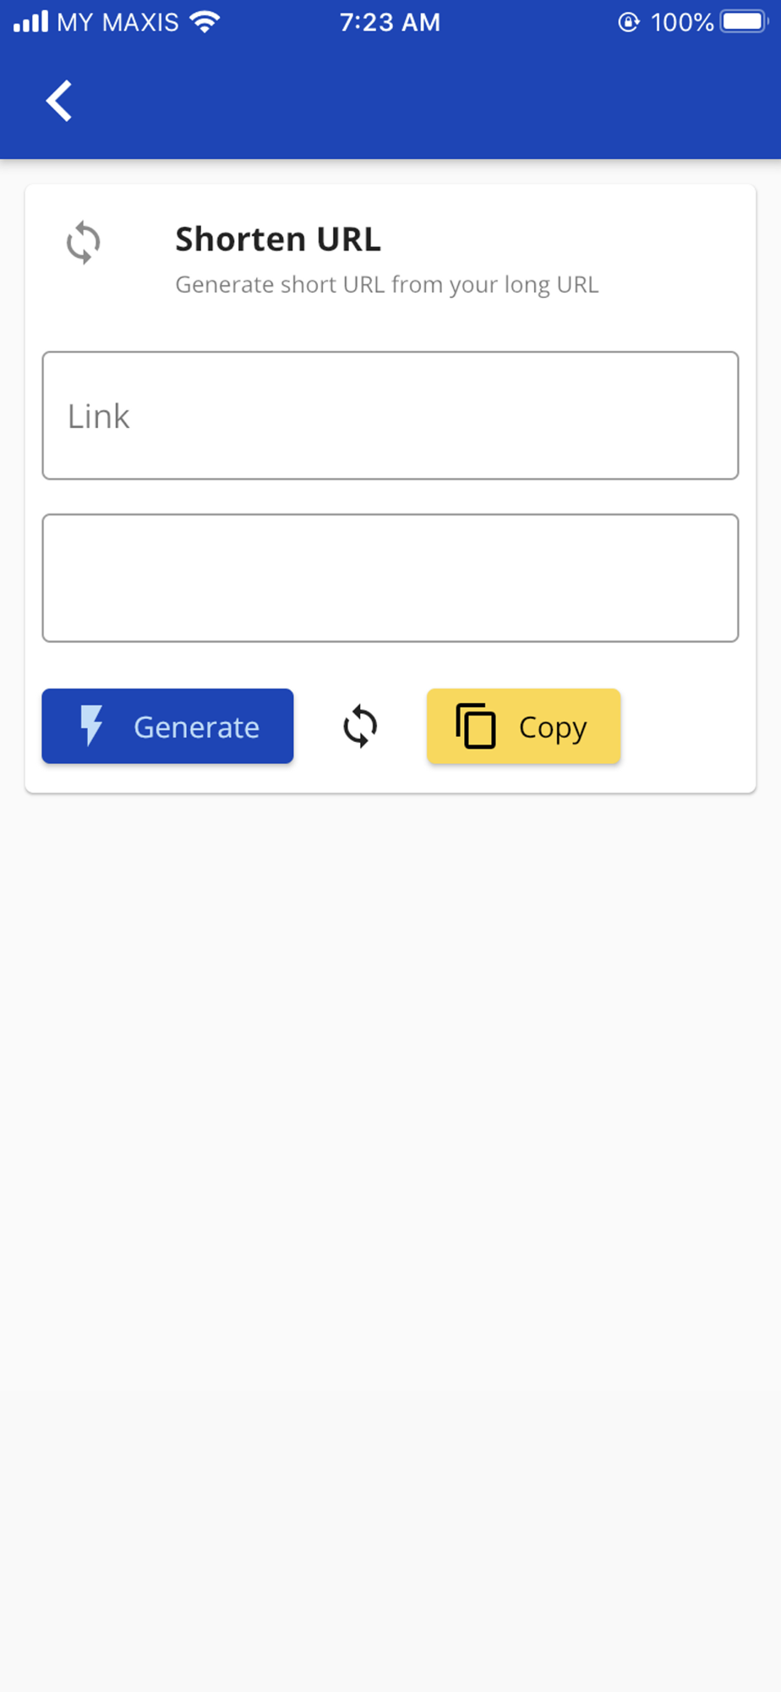Click the copy icon on yellow button

pyautogui.click(x=476, y=726)
